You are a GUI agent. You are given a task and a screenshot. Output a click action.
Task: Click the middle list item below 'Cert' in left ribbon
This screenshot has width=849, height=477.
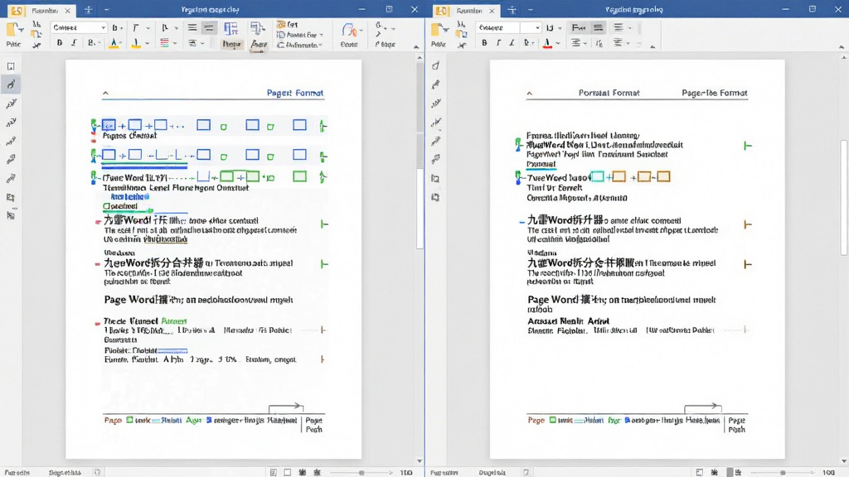(299, 35)
